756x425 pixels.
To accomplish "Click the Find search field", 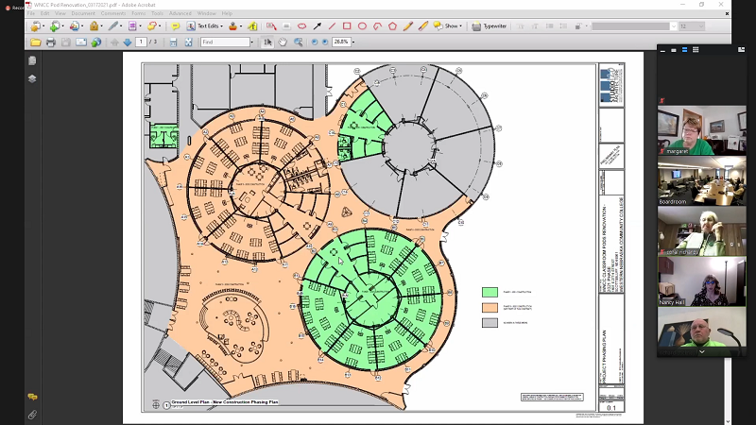I will point(223,42).
